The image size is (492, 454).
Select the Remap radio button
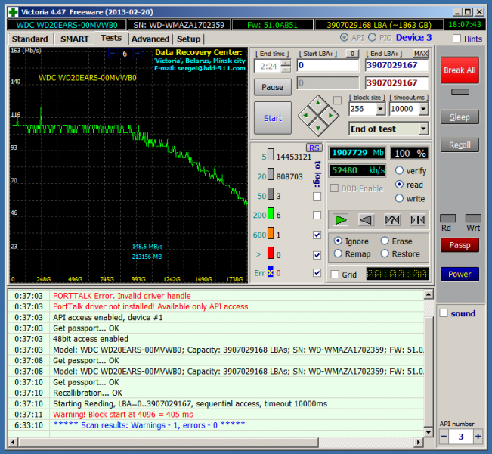[x=338, y=254]
